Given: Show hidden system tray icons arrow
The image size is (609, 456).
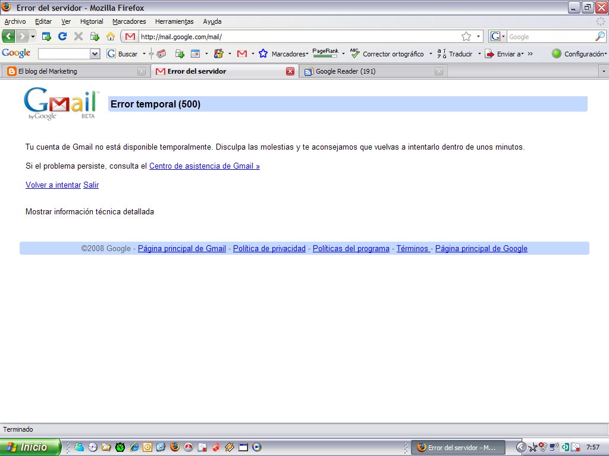Looking at the screenshot, I should click(521, 447).
